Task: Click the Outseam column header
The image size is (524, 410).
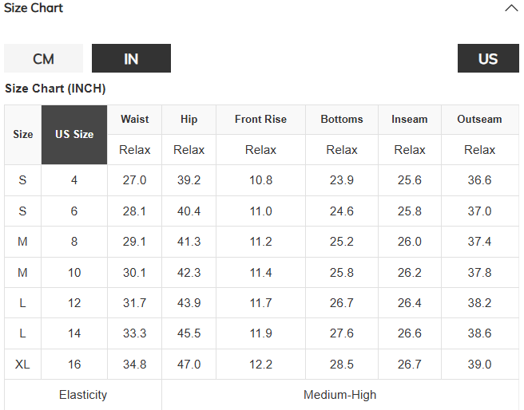Action: tap(479, 120)
